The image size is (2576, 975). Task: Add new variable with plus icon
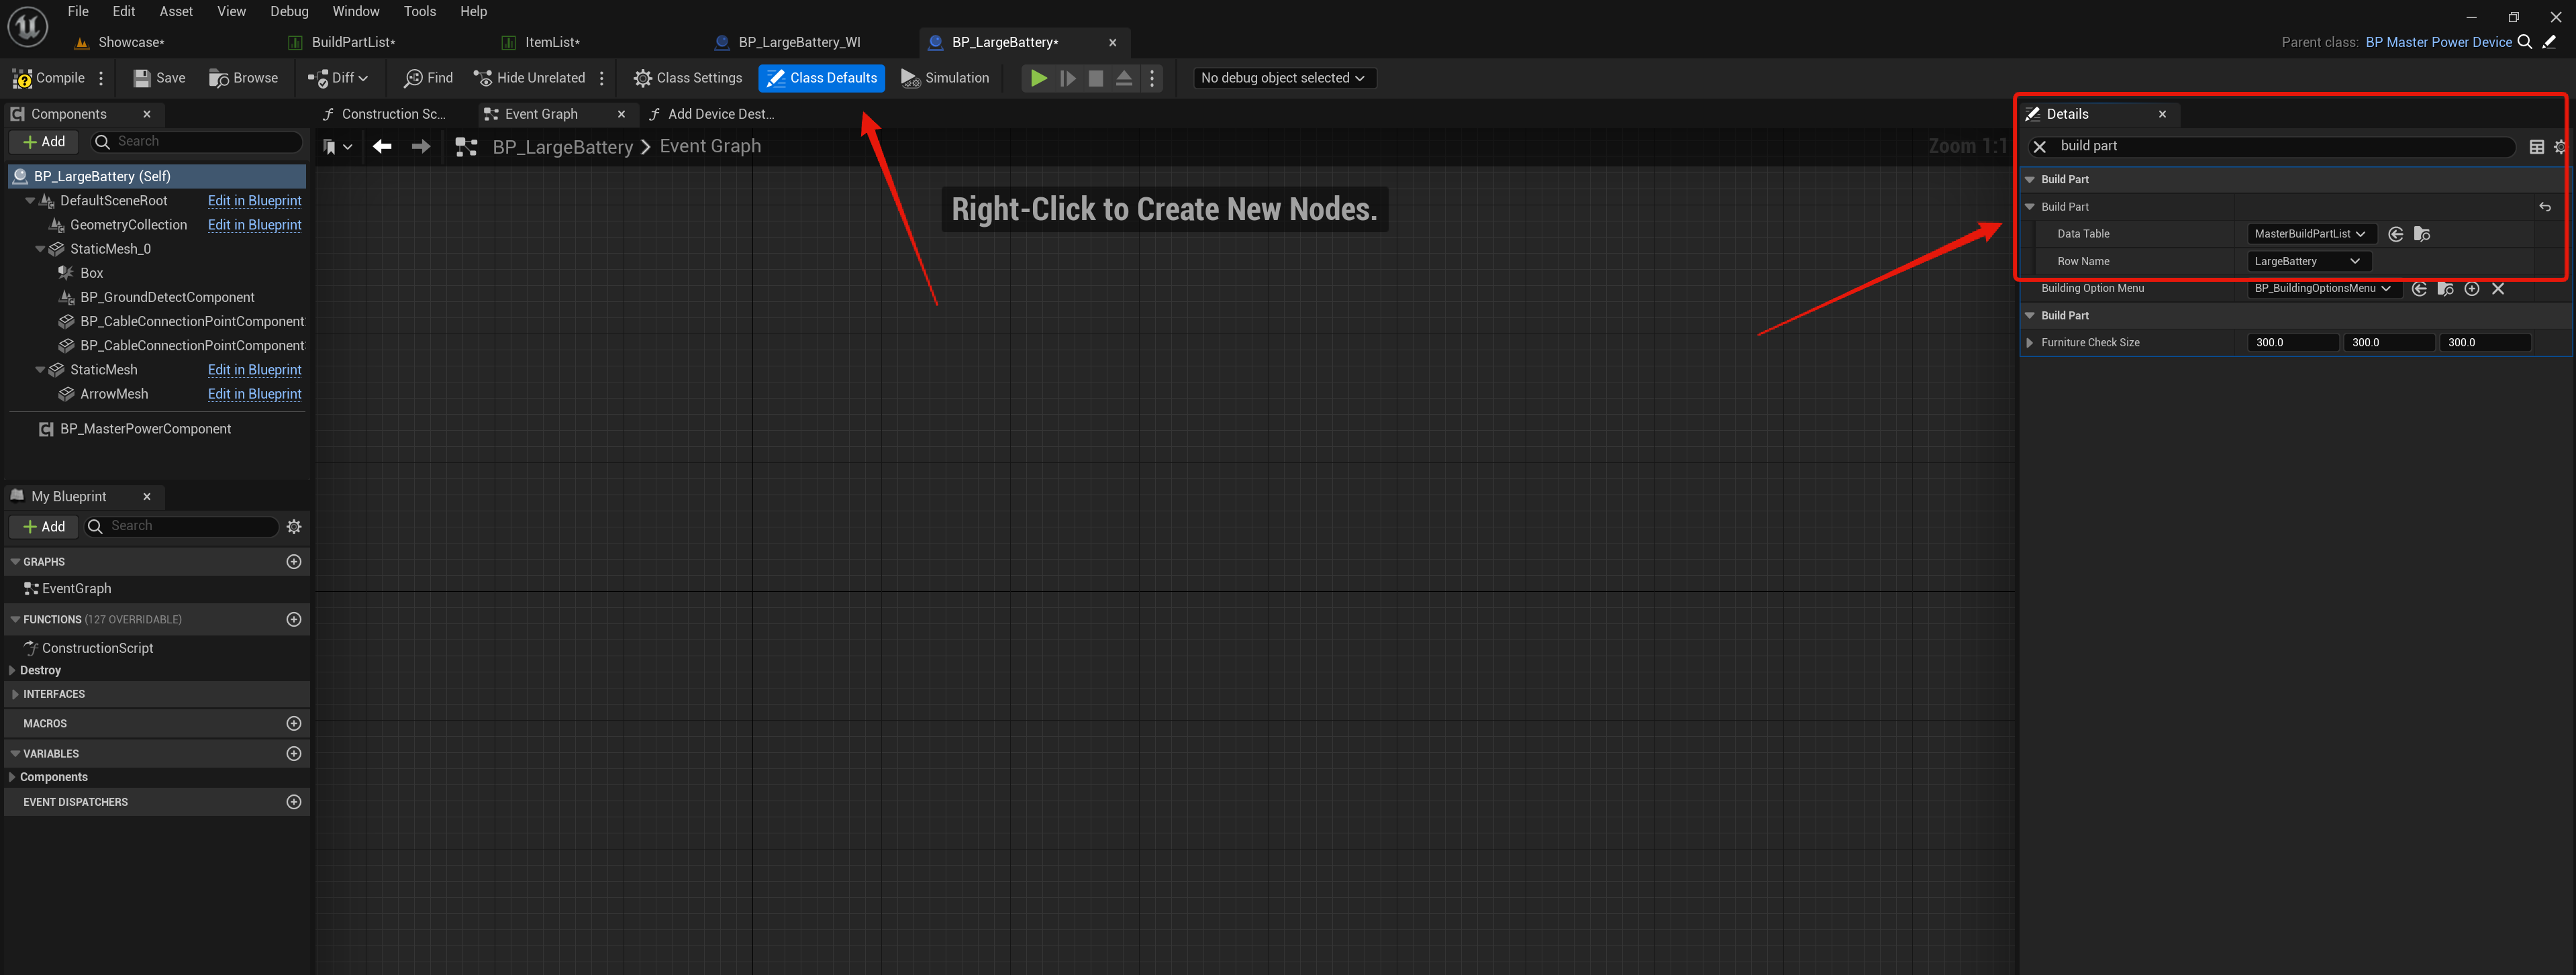(x=293, y=754)
